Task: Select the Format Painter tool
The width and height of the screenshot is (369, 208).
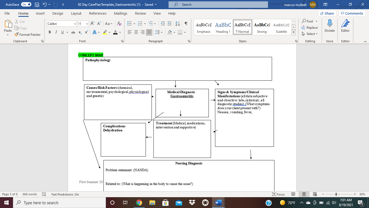Action: click(x=28, y=35)
